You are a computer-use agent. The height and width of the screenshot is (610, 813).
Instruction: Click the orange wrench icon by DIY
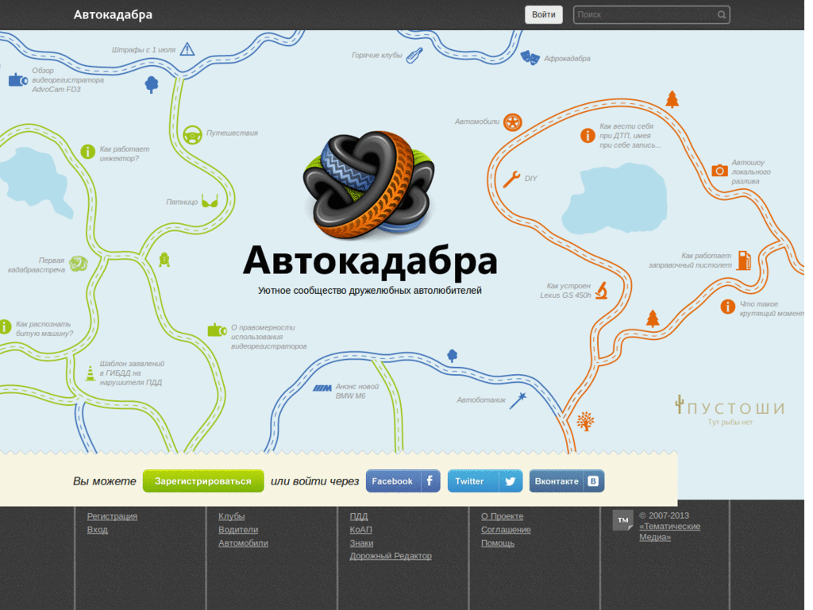point(511,180)
